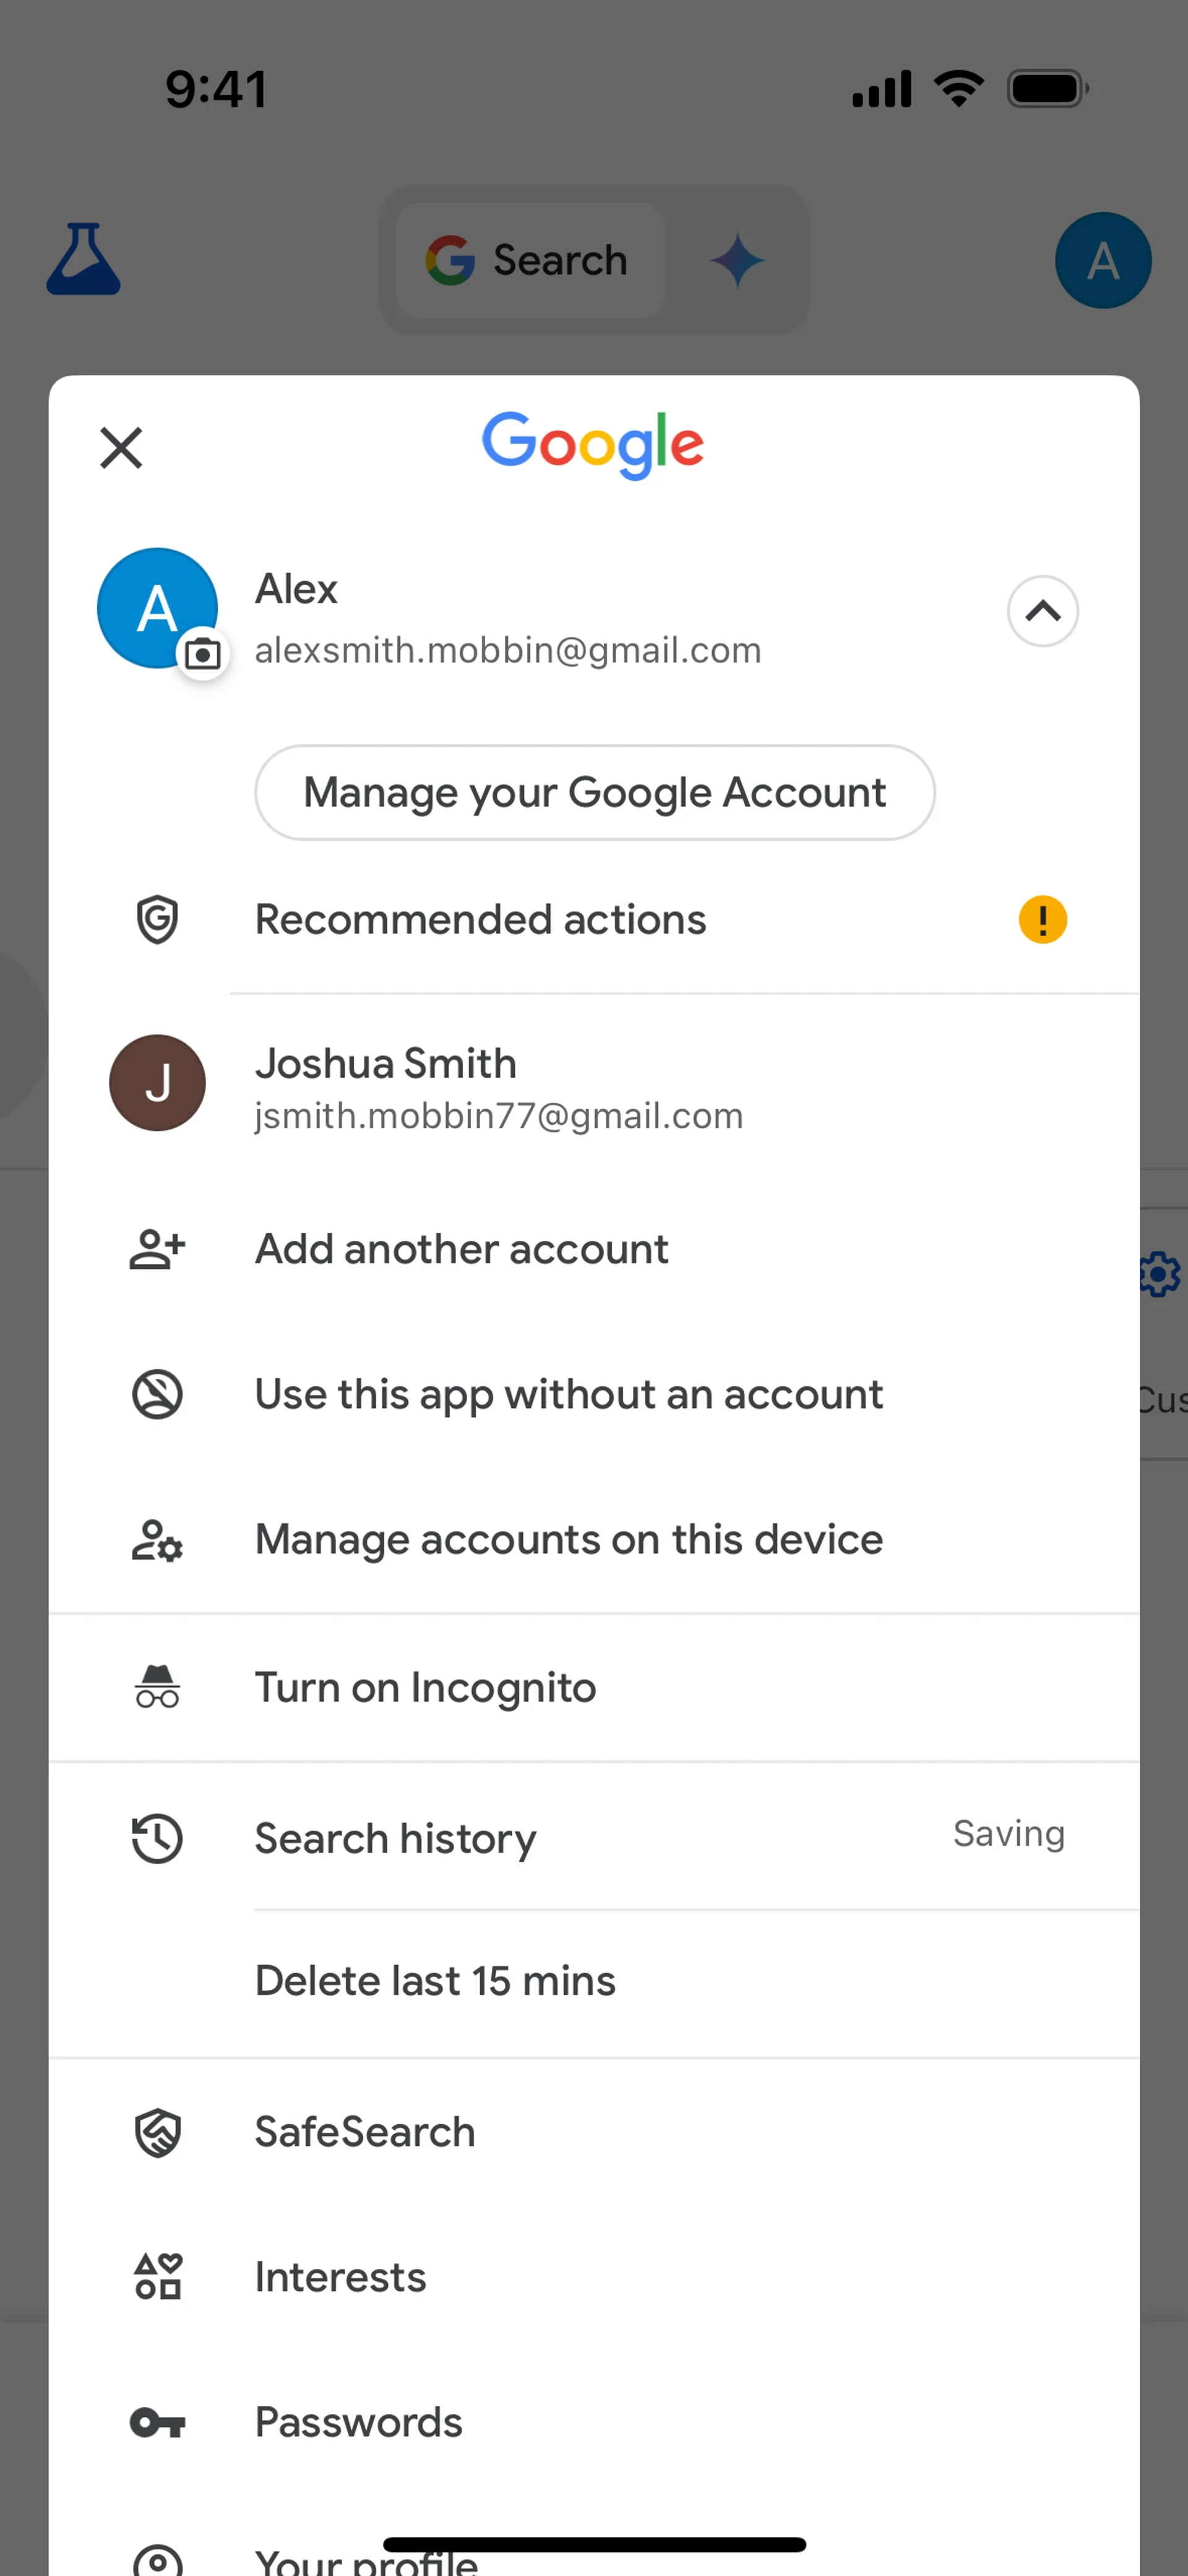Tap the SafeSearch shield icon

tap(157, 2132)
